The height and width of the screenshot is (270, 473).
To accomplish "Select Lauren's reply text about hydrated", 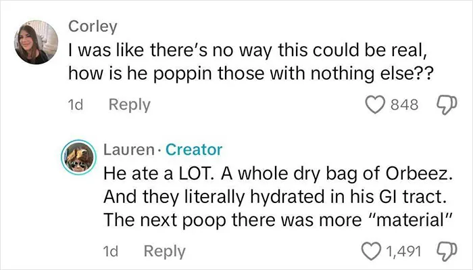I will point(278,197).
